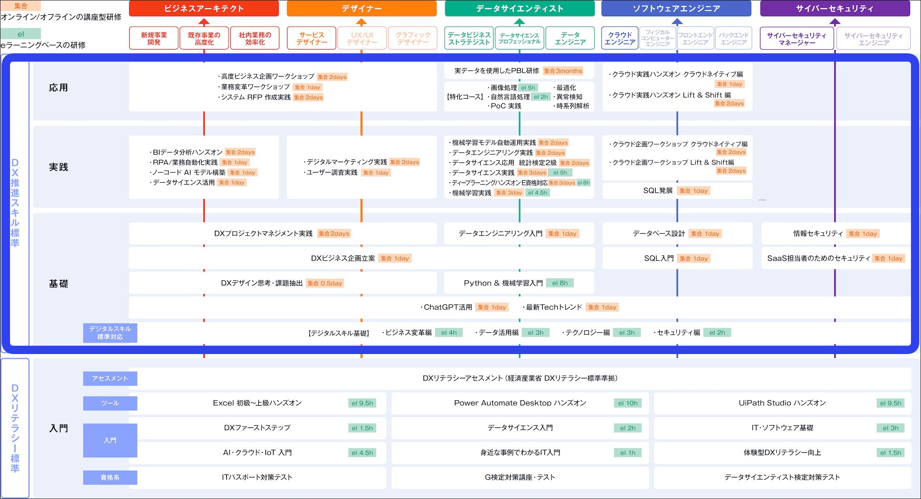921x499 pixels.
Task: Click the 新規事業開発 role box
Action: point(153,38)
